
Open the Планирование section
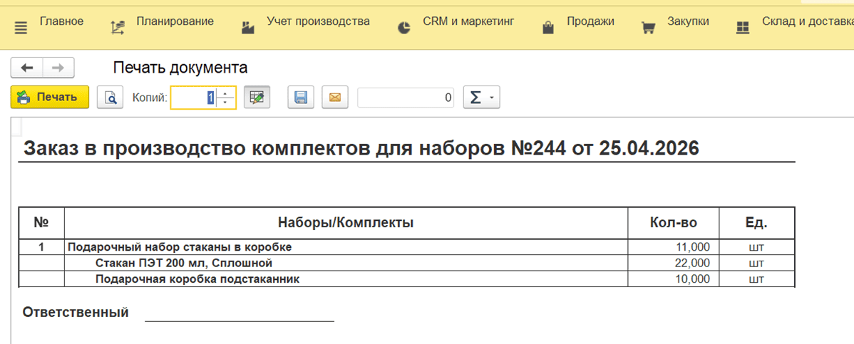tap(163, 22)
